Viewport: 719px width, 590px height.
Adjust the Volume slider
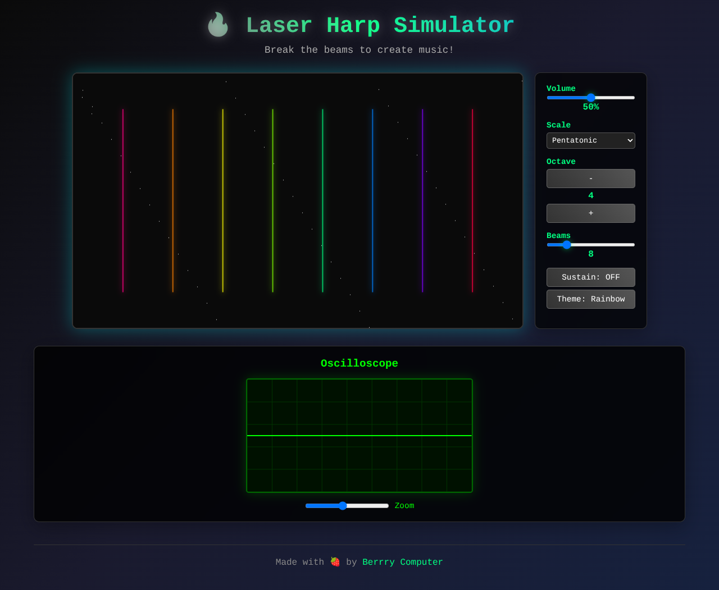(590, 97)
